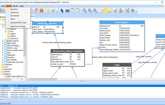Click the Legs_Origin_Airports relation label
This screenshot has width=165, height=105.
click(144, 56)
